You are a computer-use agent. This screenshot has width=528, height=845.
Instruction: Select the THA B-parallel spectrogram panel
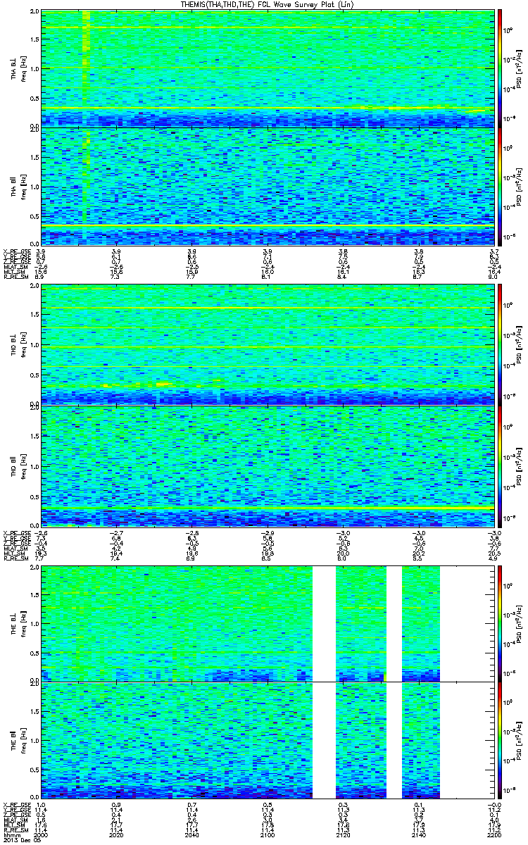[x=268, y=186]
